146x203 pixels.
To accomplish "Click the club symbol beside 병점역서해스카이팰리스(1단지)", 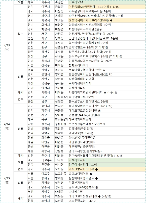I will pos(112,20).
